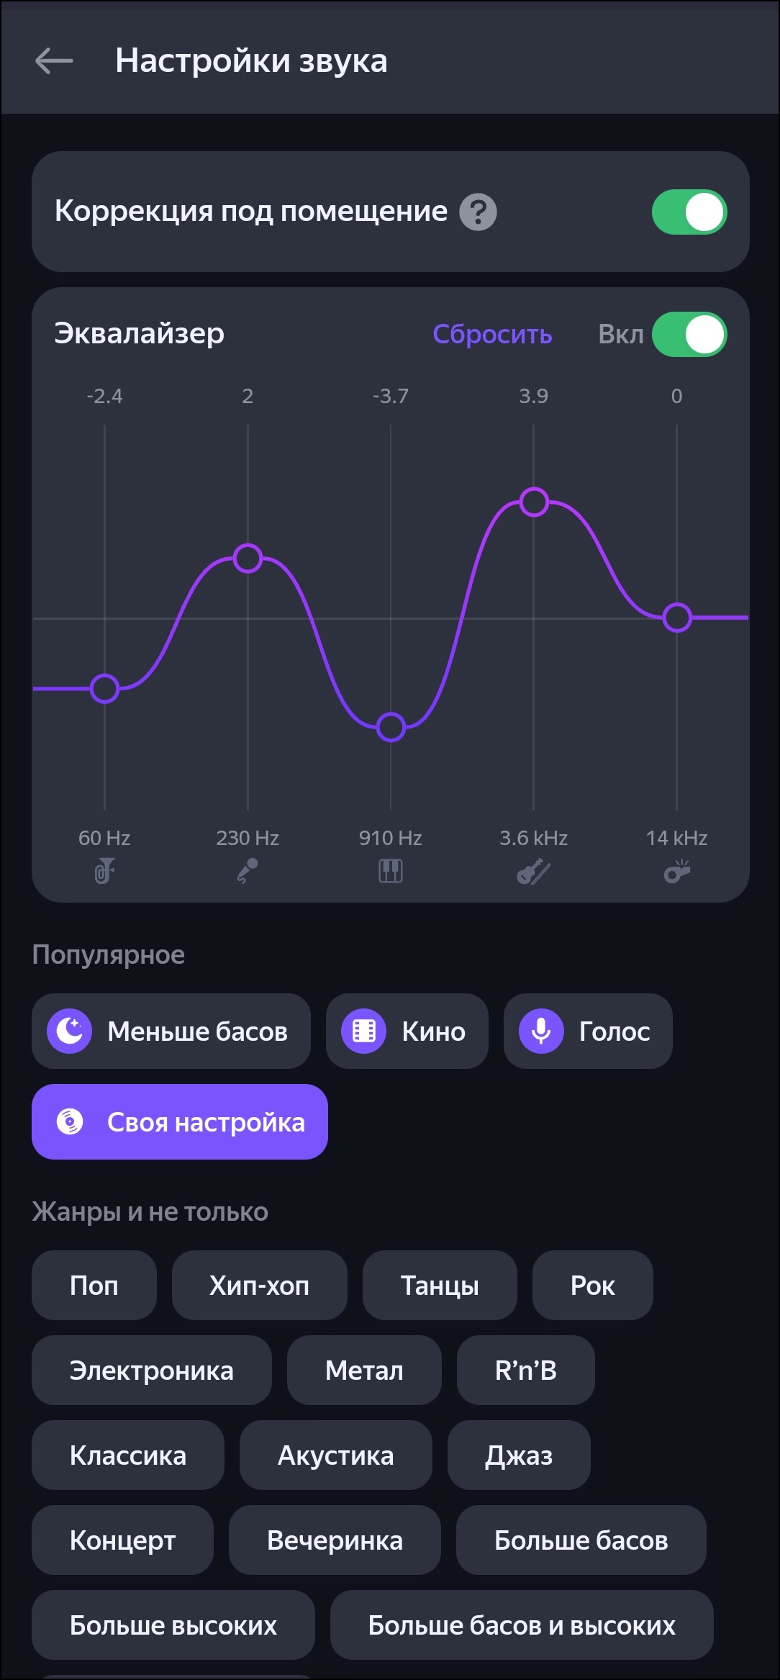Pick the Больше басов и высоких preset
780x1680 pixels.
(521, 1625)
